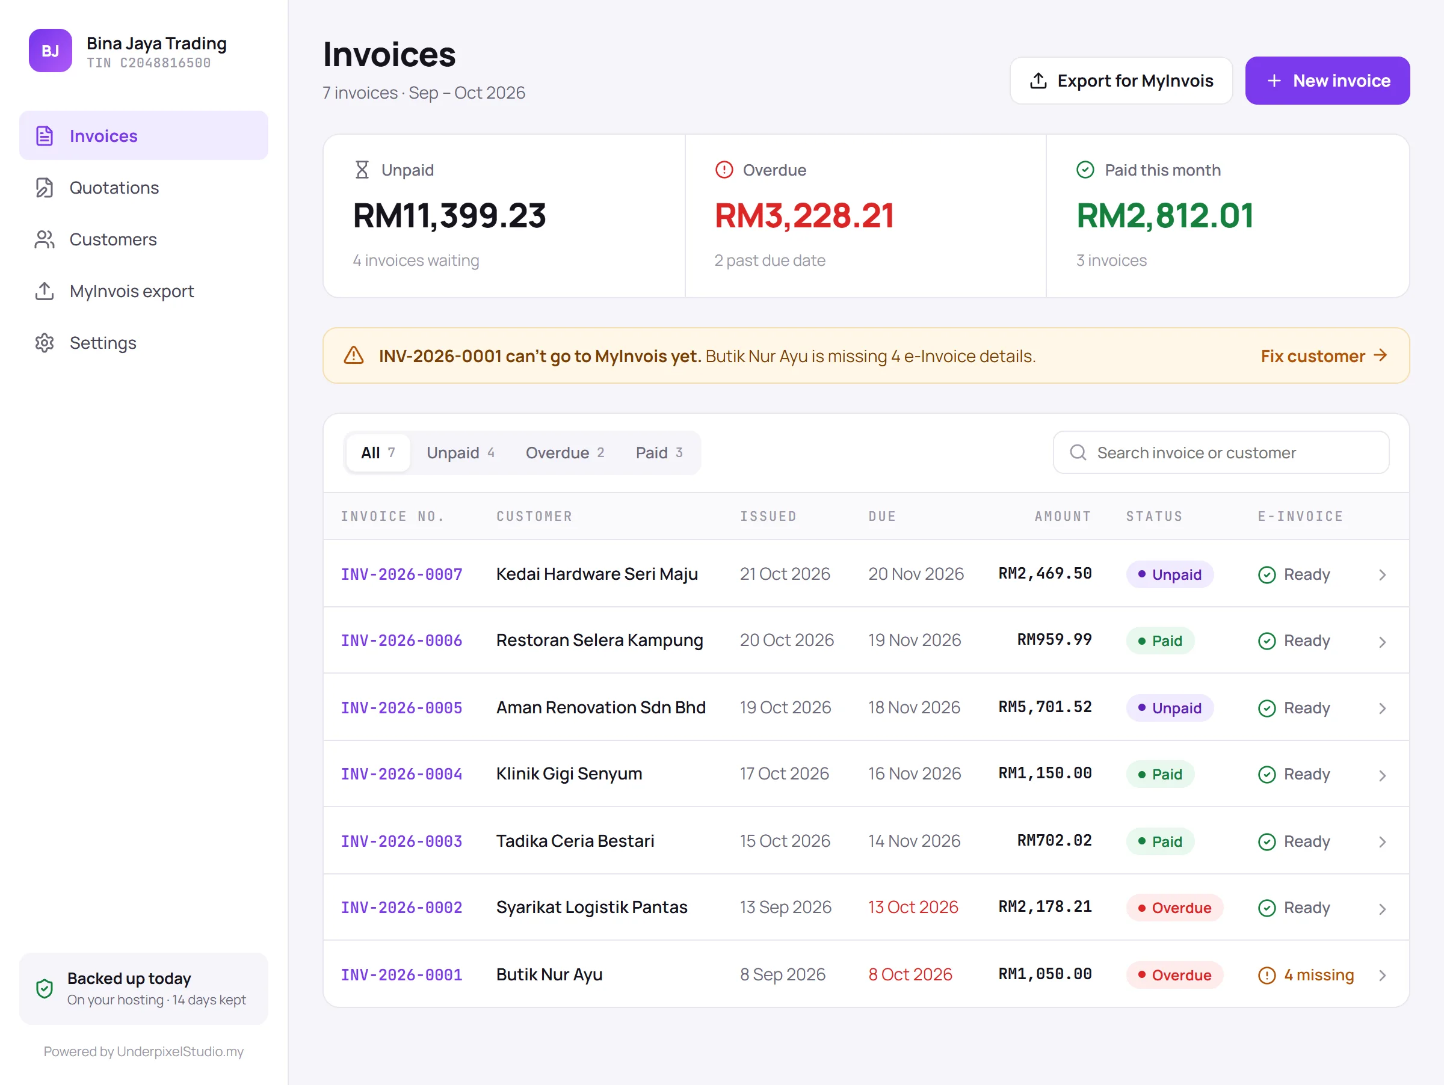Screen dimensions: 1444x1085
Task: Open row chevron for Aman Renovation Sdn Bhd
Action: tap(1382, 708)
